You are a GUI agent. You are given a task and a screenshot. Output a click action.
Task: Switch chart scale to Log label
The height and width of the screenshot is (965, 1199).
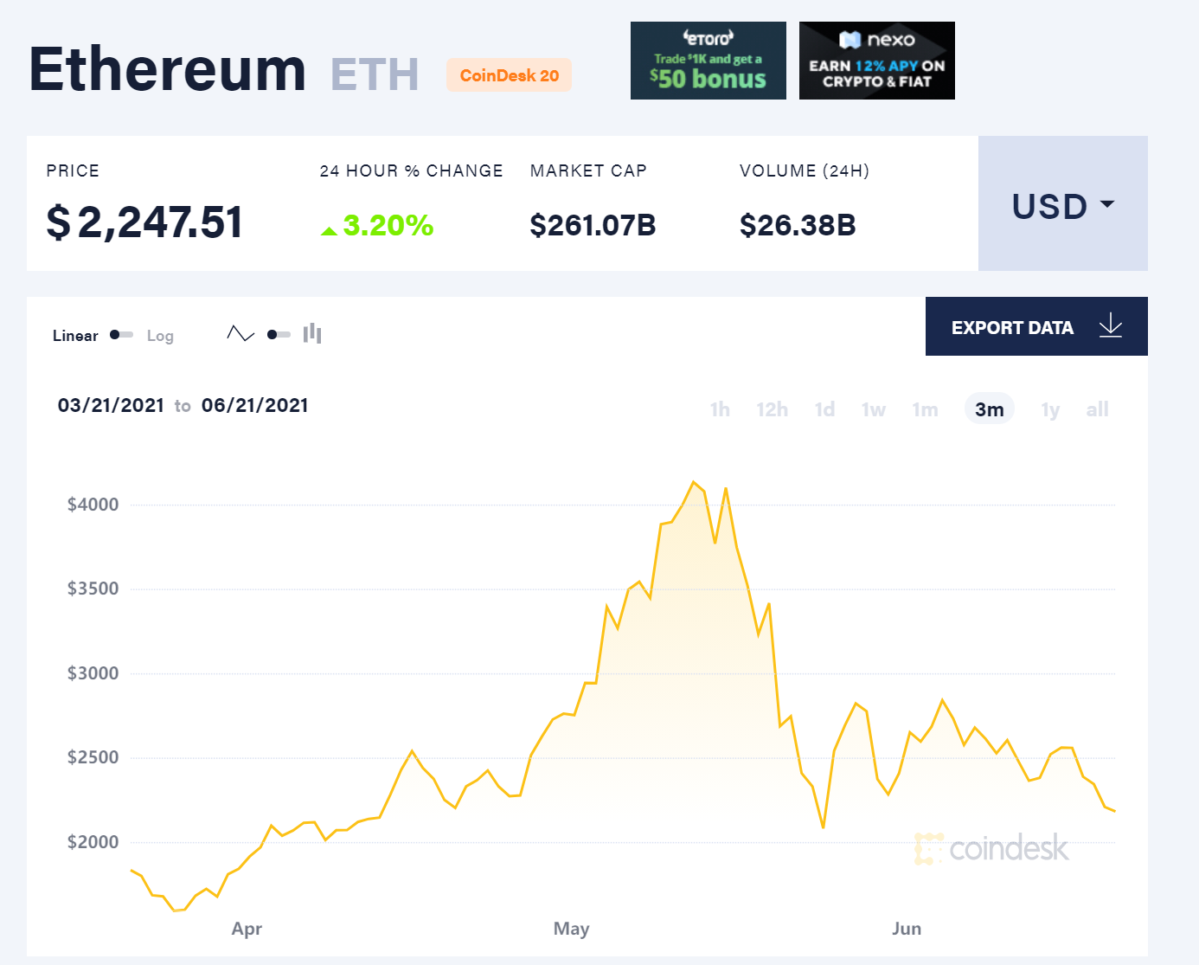[x=160, y=336]
